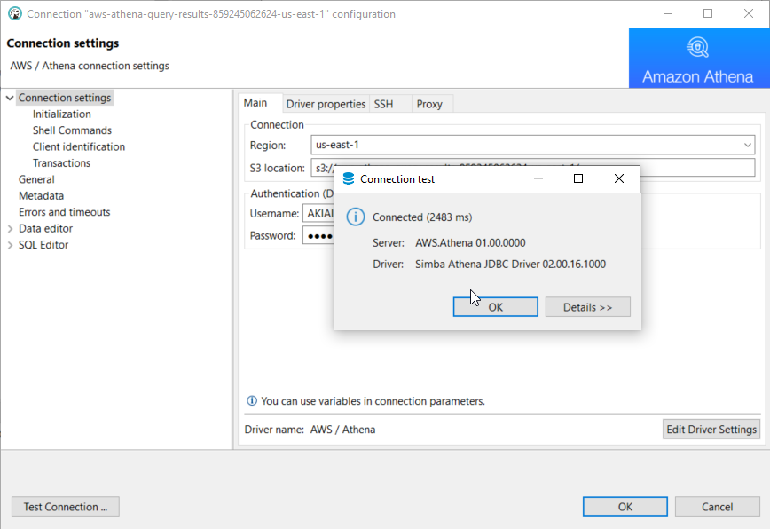
Task: Click 'AWS / Athena connection settings' subtitle
Action: [90, 66]
